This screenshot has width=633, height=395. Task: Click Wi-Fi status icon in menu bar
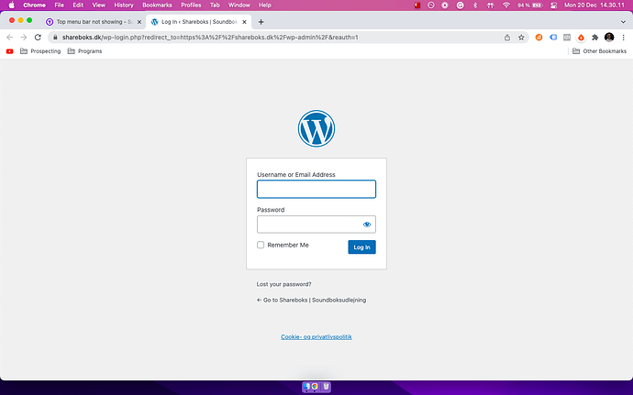click(505, 5)
